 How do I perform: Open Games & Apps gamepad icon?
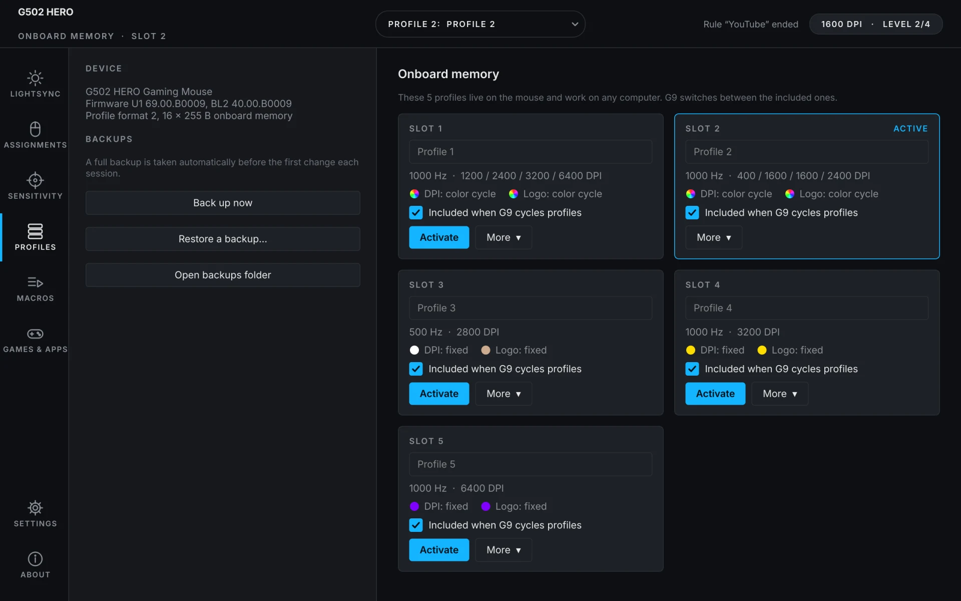35,334
